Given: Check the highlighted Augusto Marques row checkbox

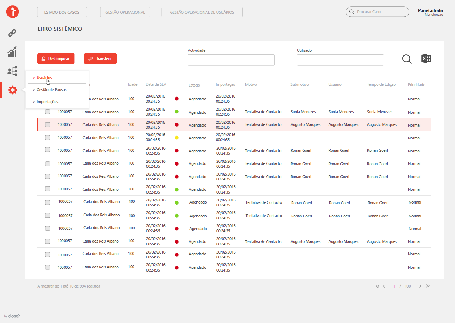Looking at the screenshot, I should point(48,124).
